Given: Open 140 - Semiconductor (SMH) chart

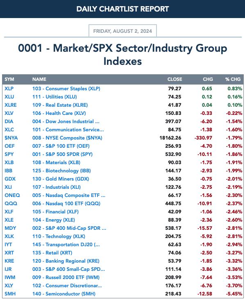Looking at the screenshot, I should (x=64, y=294).
